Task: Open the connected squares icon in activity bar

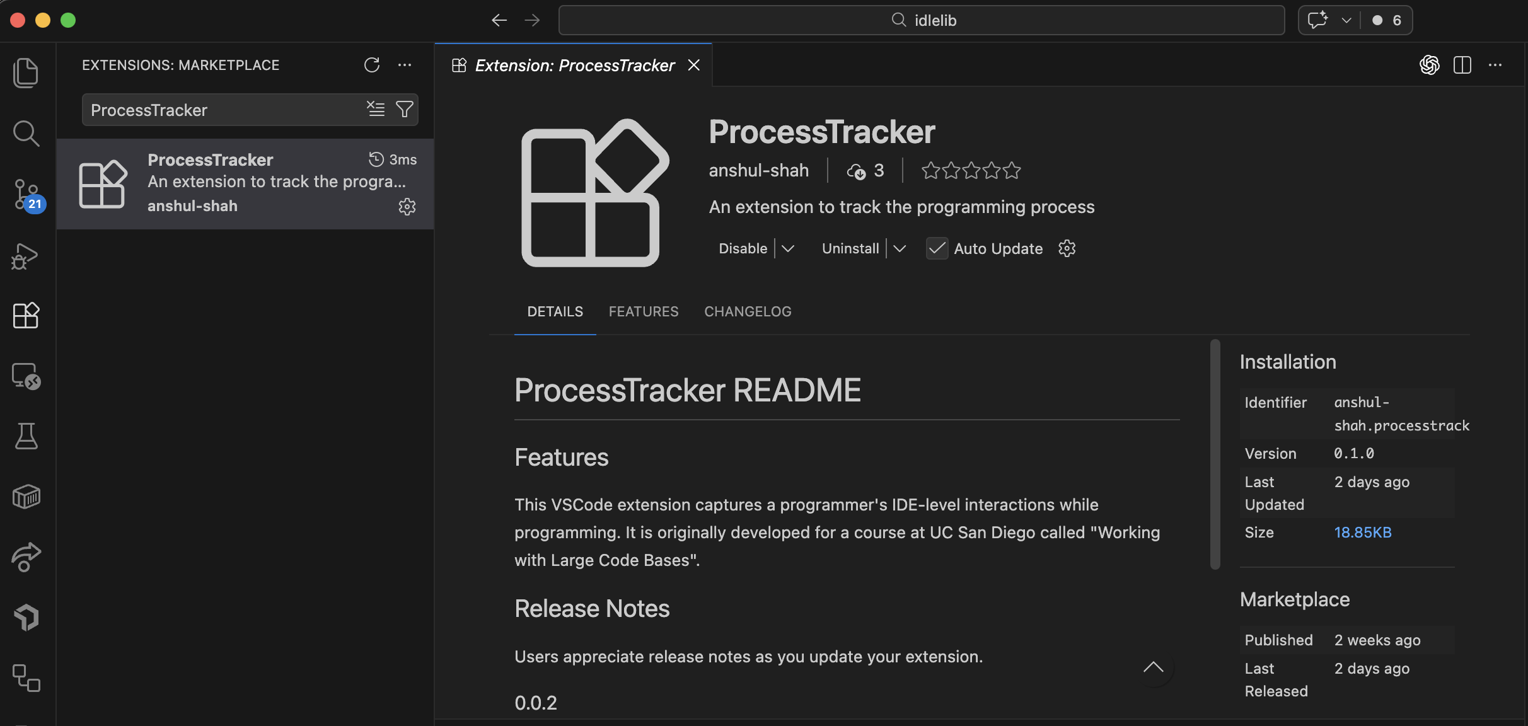Action: tap(26, 678)
